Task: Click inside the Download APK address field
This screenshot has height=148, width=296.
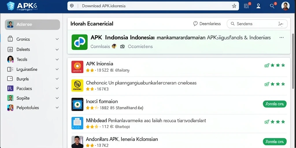Action: tap(153, 6)
